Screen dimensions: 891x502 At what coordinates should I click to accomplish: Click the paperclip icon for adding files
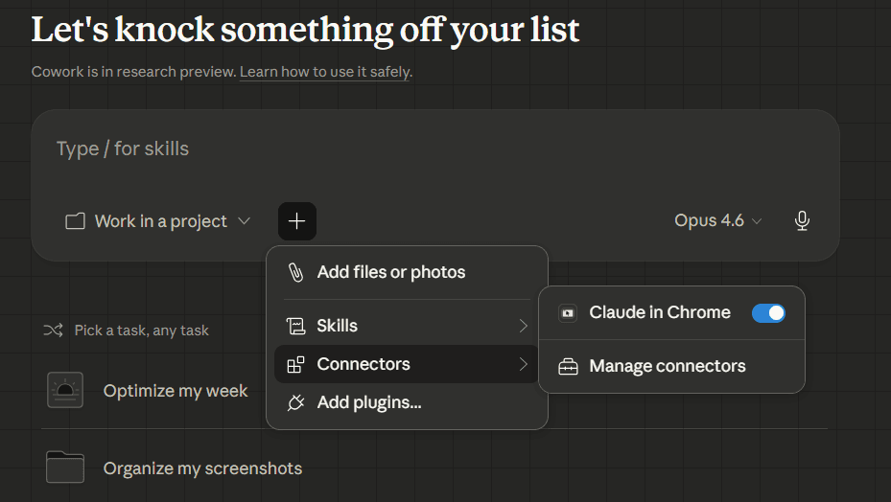pyautogui.click(x=296, y=272)
